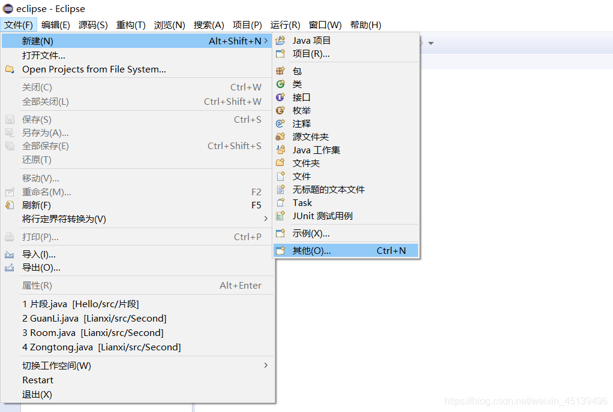The image size is (613, 412).
Task: Open the 帮助(H) menu
Action: pyautogui.click(x=365, y=25)
